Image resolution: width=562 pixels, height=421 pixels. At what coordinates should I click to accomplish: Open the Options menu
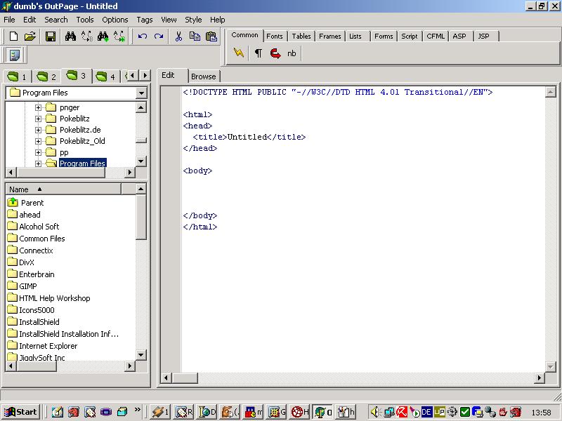115,20
